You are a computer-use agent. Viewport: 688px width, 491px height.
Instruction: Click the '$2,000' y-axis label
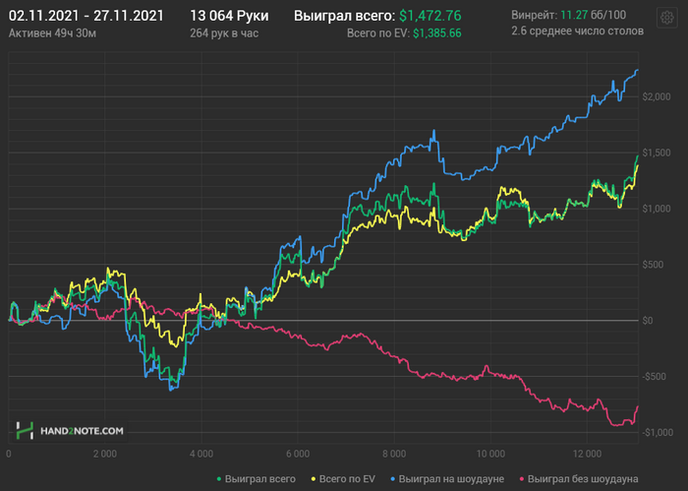pyautogui.click(x=657, y=97)
